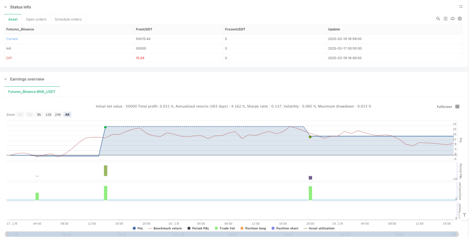Click the search icon above the asset table
Image resolution: width=469 pixels, height=237 pixels.
(x=438, y=19)
